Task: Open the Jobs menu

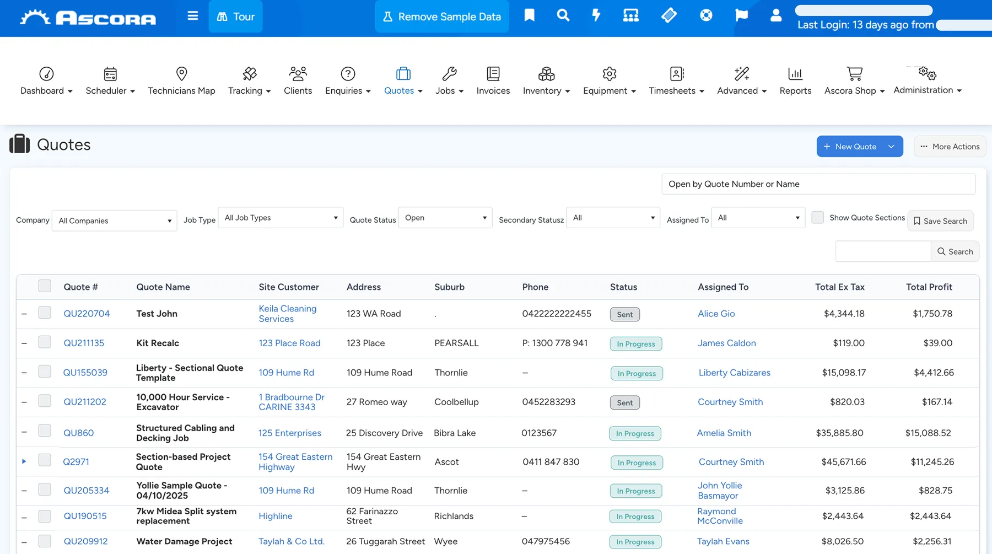Action: tap(449, 80)
